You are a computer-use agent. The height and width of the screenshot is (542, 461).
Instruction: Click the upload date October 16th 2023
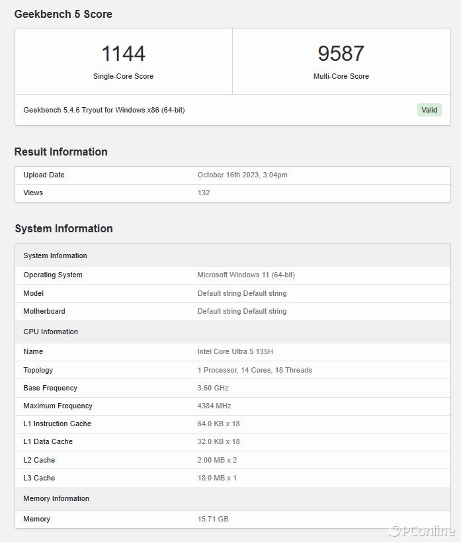click(242, 175)
